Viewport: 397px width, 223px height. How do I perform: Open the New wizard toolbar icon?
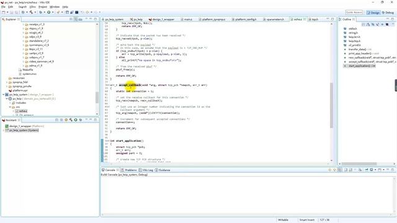[4, 12]
